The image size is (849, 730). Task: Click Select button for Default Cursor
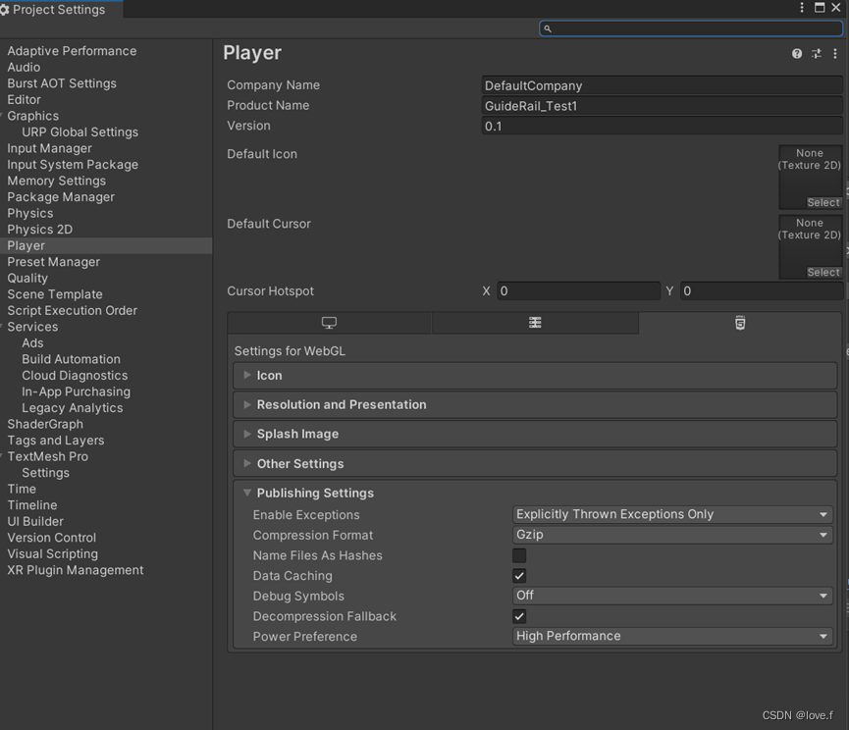(x=823, y=272)
